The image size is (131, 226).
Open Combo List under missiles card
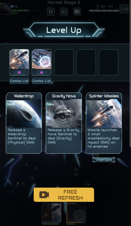pyautogui.click(x=19, y=81)
